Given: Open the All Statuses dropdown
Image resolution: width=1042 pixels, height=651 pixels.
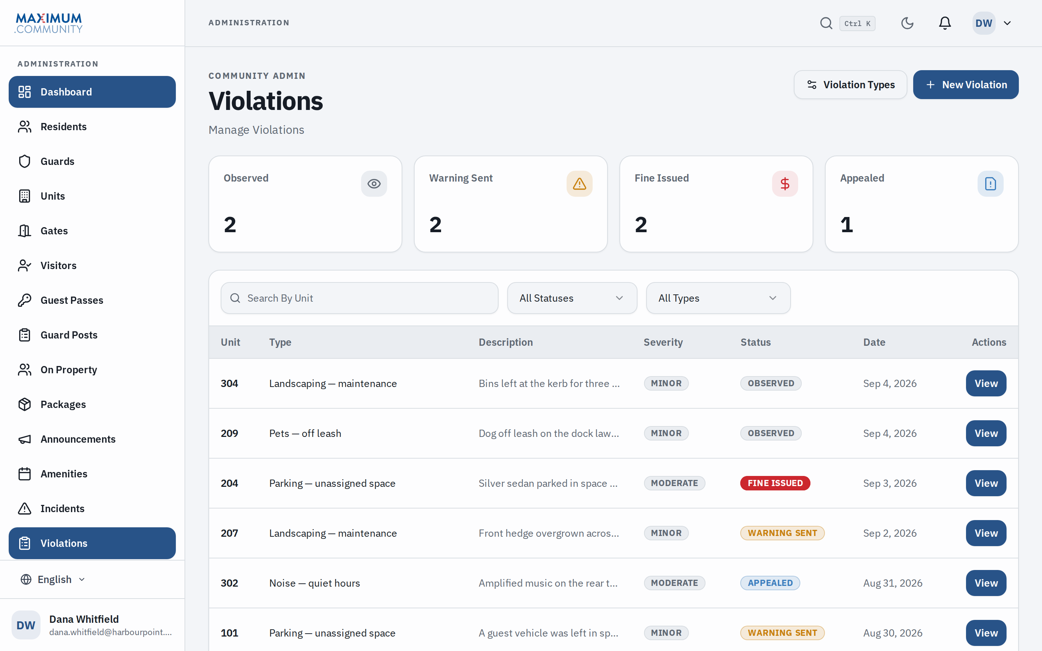Looking at the screenshot, I should point(572,298).
